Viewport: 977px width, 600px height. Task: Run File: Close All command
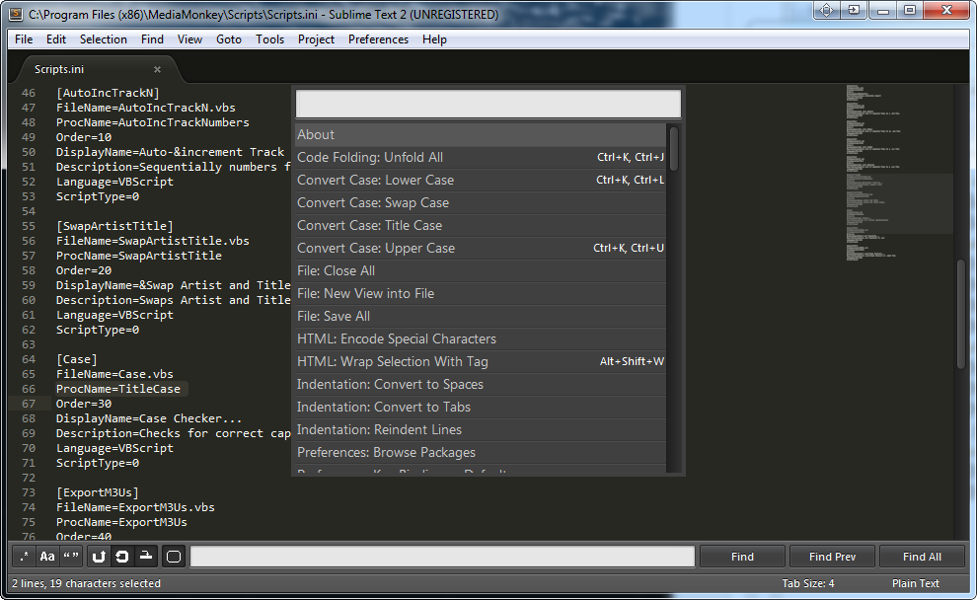(x=481, y=271)
